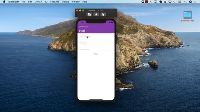Open the Apple menu
The image size is (200, 112).
tap(4, 2)
